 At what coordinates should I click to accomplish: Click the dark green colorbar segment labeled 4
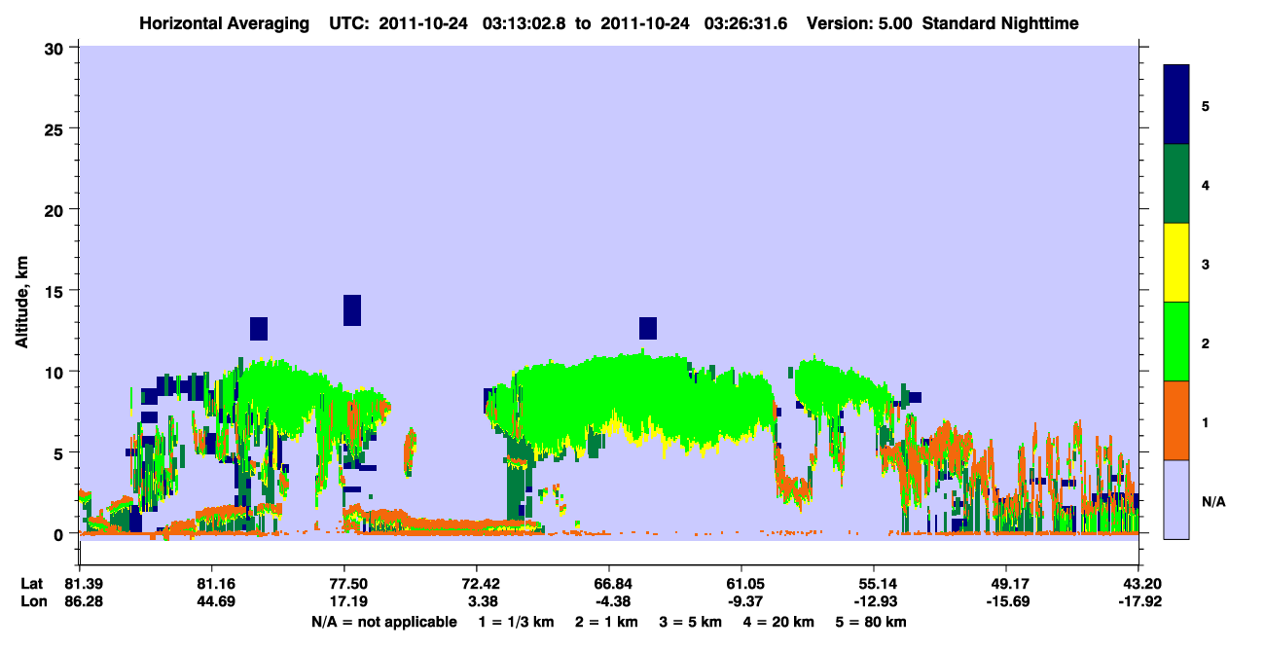(x=1176, y=184)
